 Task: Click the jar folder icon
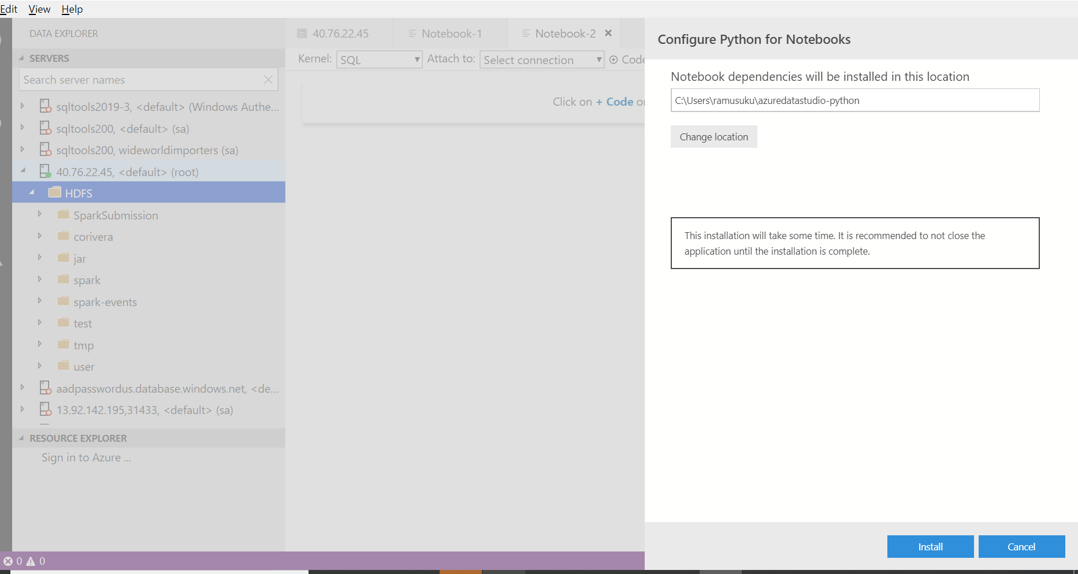[64, 258]
